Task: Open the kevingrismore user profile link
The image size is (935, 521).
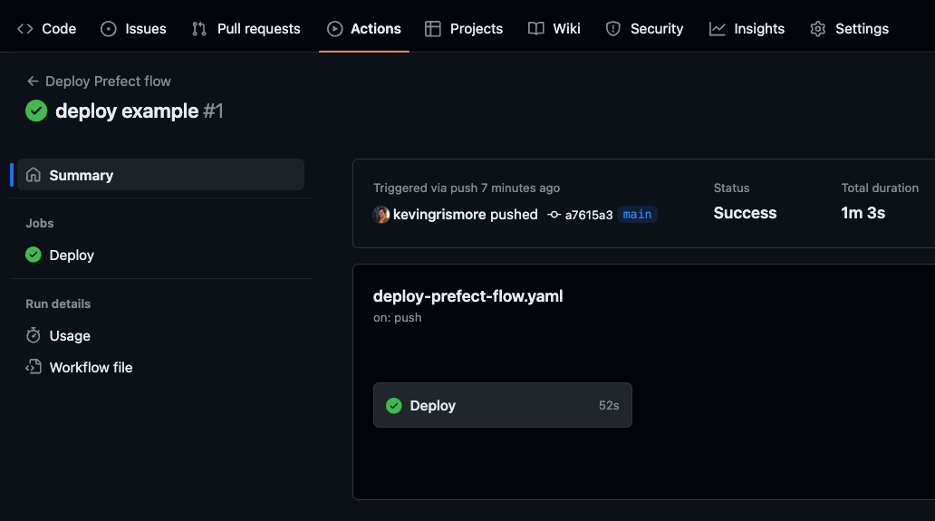Action: coord(440,215)
